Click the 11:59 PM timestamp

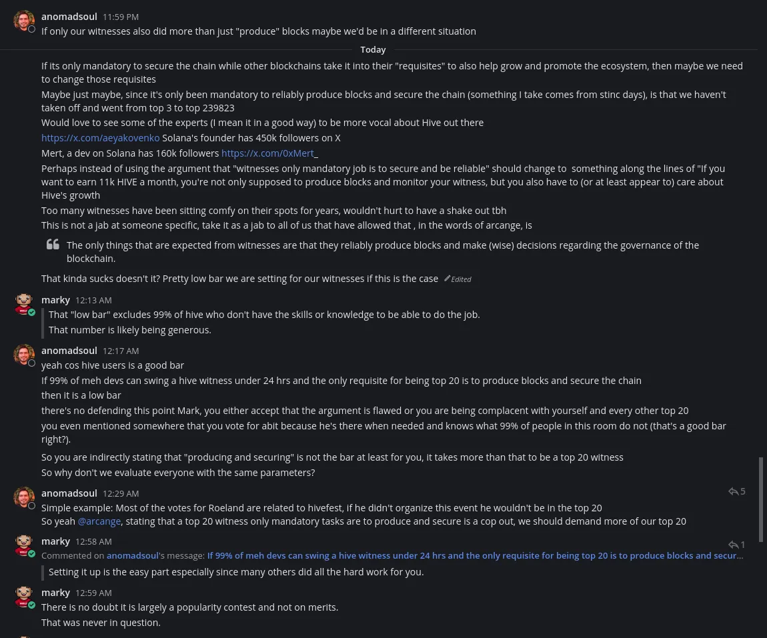pyautogui.click(x=121, y=17)
